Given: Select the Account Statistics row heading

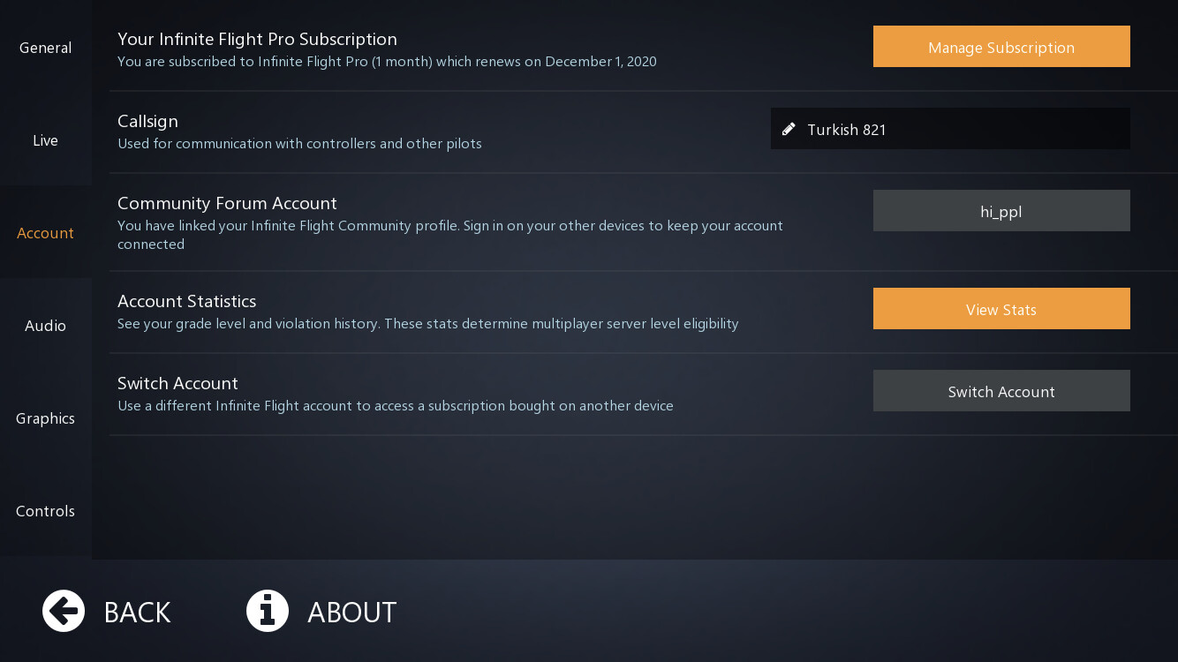Looking at the screenshot, I should tap(186, 301).
